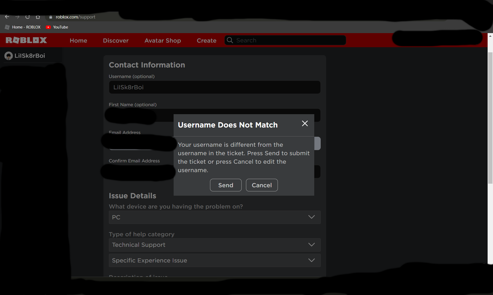Expand the Specific Experience Issue dropdown
493x295 pixels.
point(214,260)
